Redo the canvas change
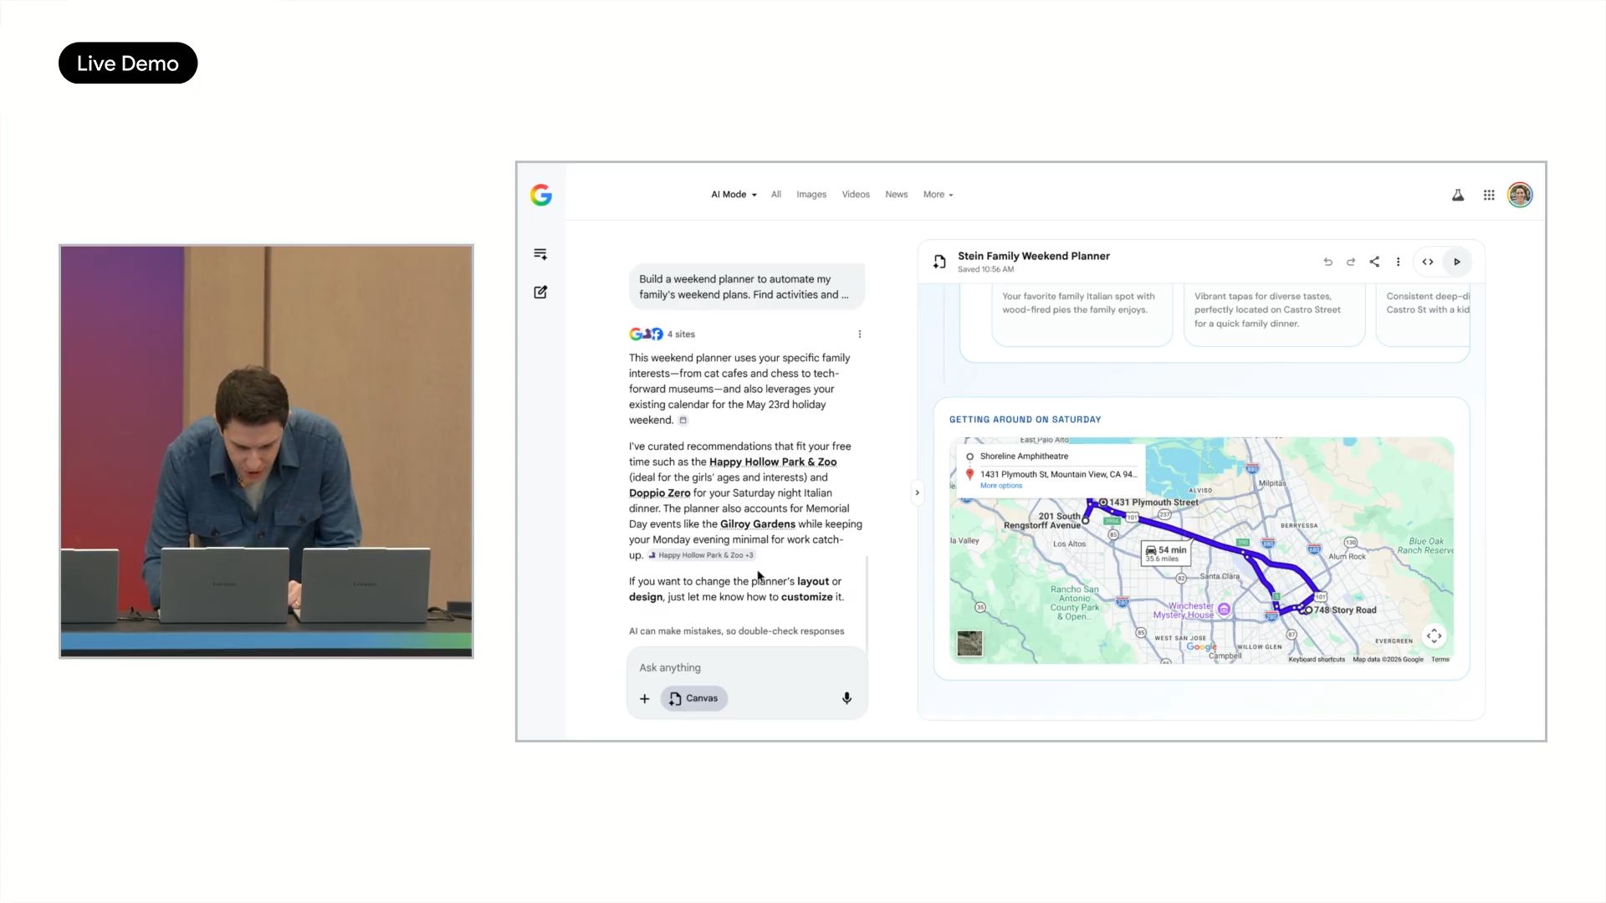The image size is (1606, 903). (x=1351, y=262)
